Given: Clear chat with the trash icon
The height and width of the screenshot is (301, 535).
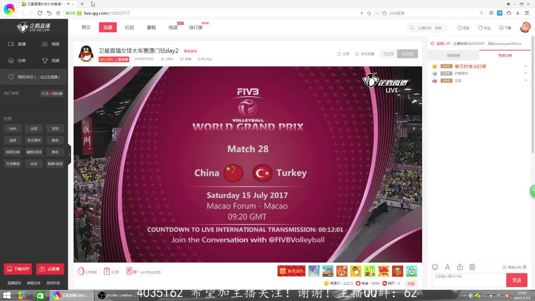Looking at the screenshot, I should 472,267.
